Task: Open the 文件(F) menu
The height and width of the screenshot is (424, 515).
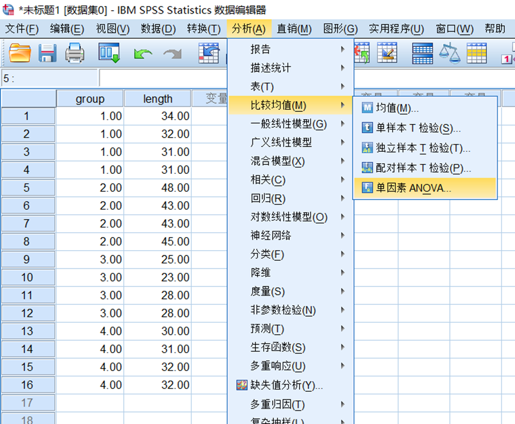Action: pos(22,29)
